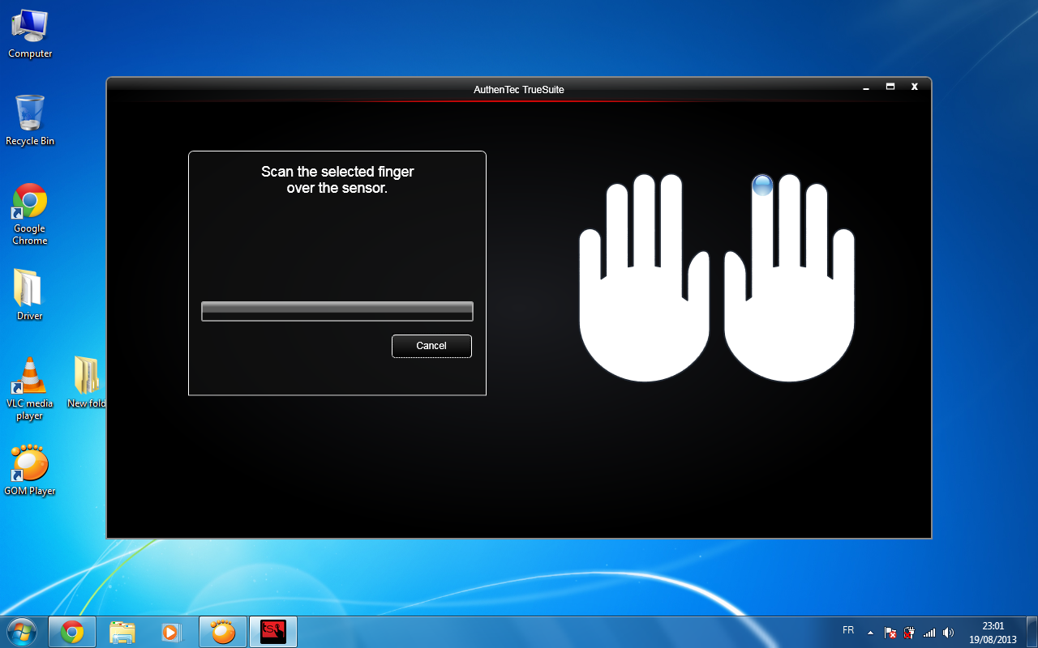Image resolution: width=1038 pixels, height=648 pixels.
Task: Open the FR input language selector
Action: 848,630
